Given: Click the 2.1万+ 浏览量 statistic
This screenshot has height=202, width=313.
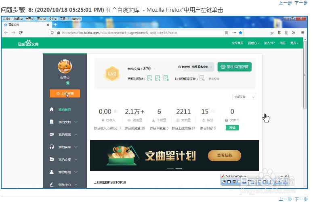Looking at the screenshot, I should pyautogui.click(x=134, y=115).
